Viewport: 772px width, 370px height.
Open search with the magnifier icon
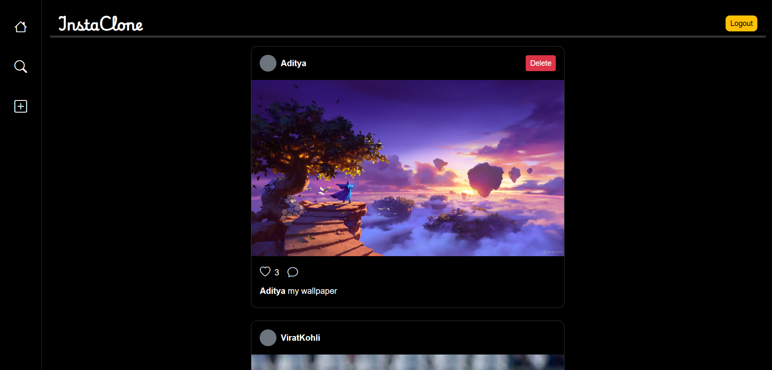pos(20,67)
